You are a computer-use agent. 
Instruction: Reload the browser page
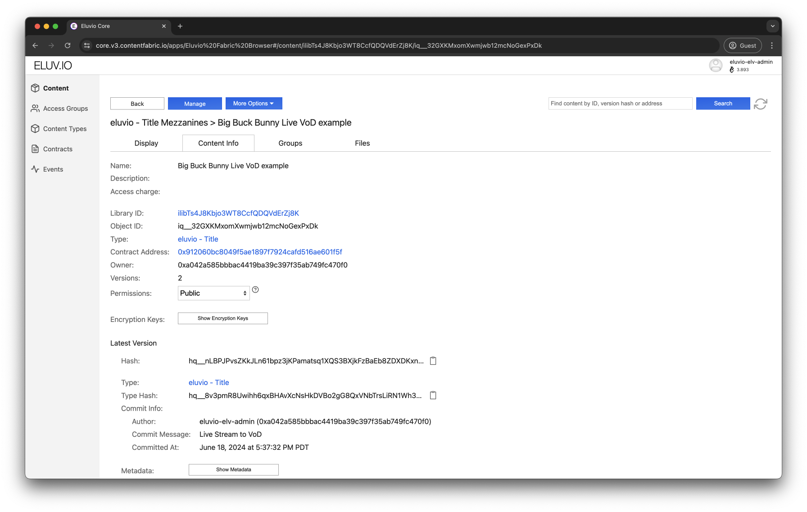point(68,45)
